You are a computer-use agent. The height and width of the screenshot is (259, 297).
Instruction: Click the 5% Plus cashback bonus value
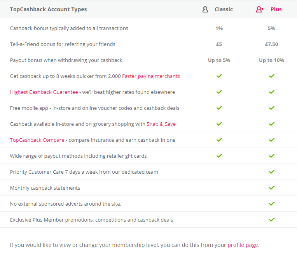[x=271, y=28]
